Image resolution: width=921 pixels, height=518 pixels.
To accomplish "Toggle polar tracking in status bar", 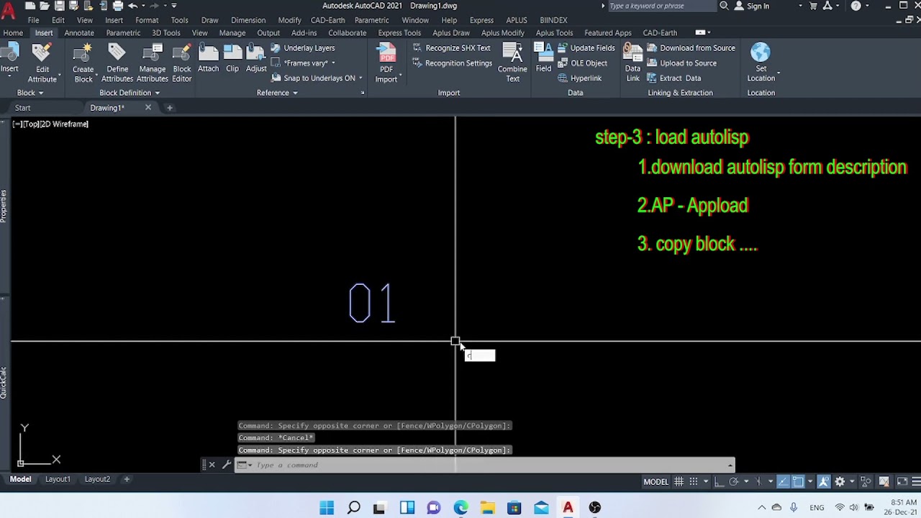I will coord(734,481).
